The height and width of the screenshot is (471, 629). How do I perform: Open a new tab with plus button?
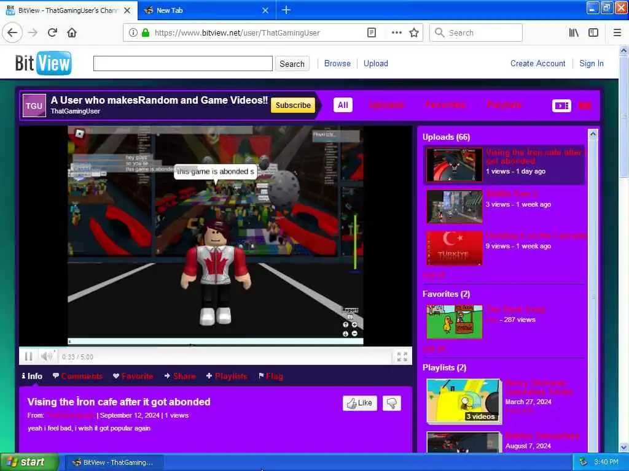[286, 10]
